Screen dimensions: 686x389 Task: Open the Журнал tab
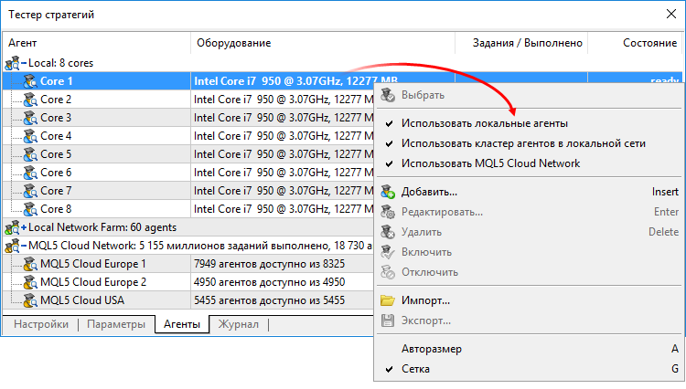coord(237,324)
